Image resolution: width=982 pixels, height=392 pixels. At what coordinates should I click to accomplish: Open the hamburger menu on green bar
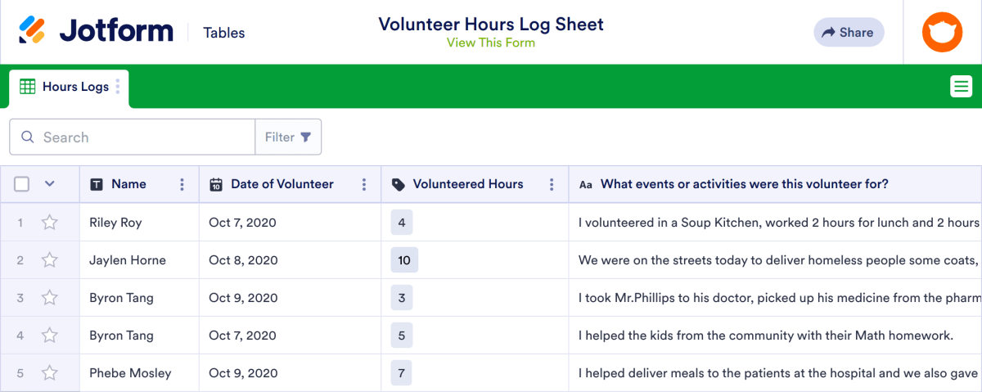[x=961, y=86]
